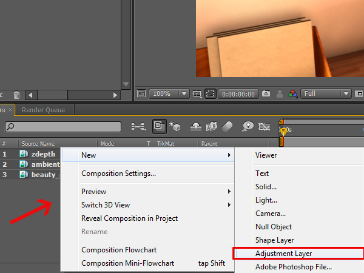
Task: Click the Always Preview This View icon
Action: point(141,94)
